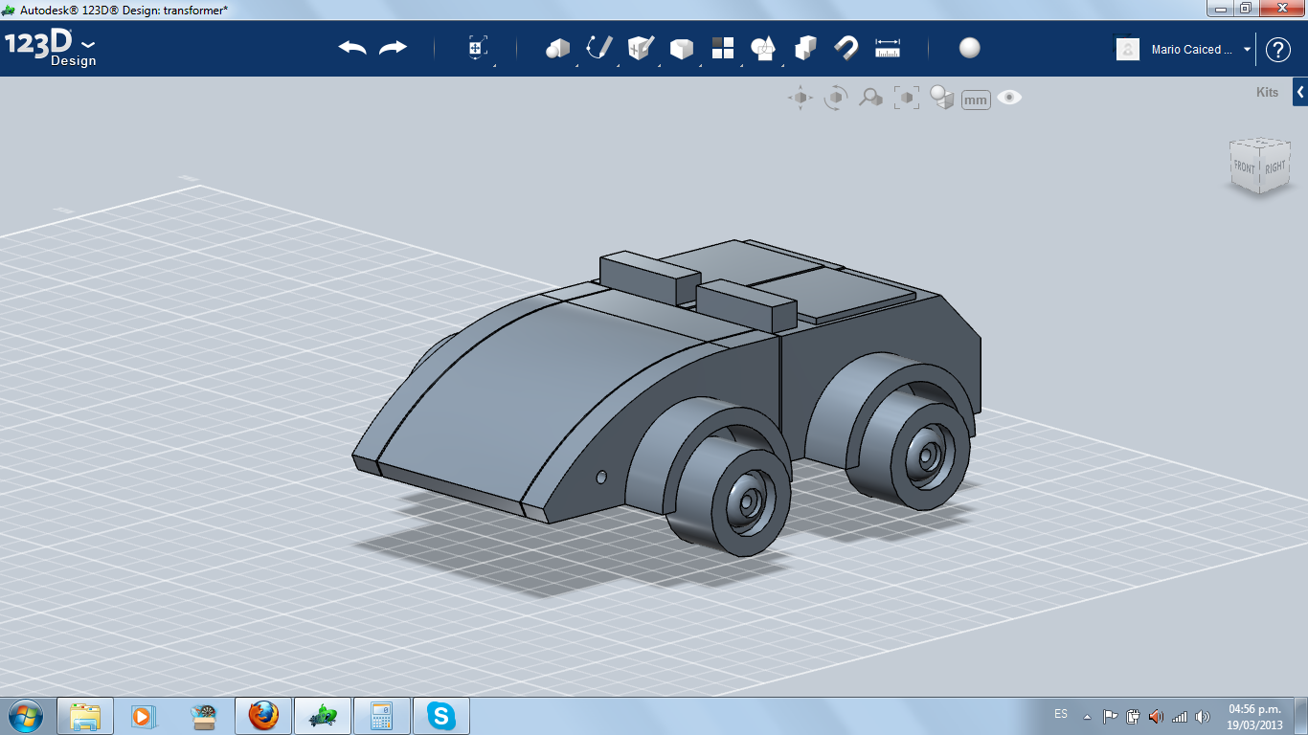Open the Primitives menu in toolbar
1308x735 pixels.
557,49
